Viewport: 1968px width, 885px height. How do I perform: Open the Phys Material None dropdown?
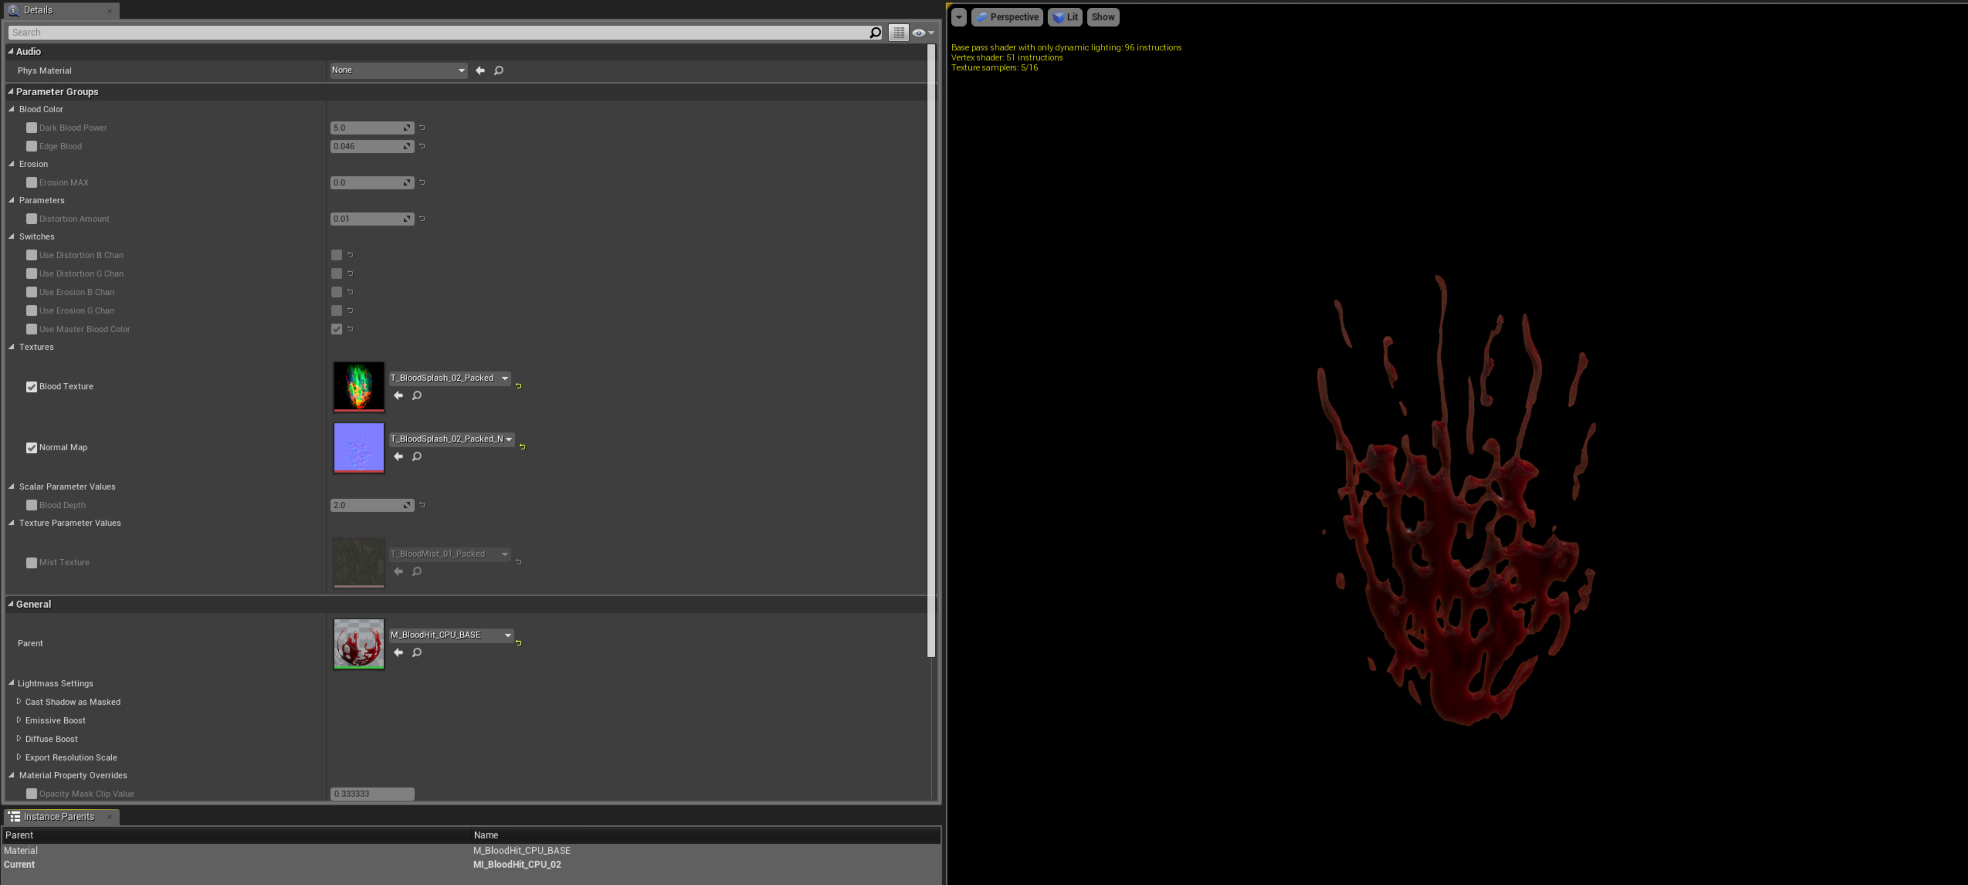point(398,70)
